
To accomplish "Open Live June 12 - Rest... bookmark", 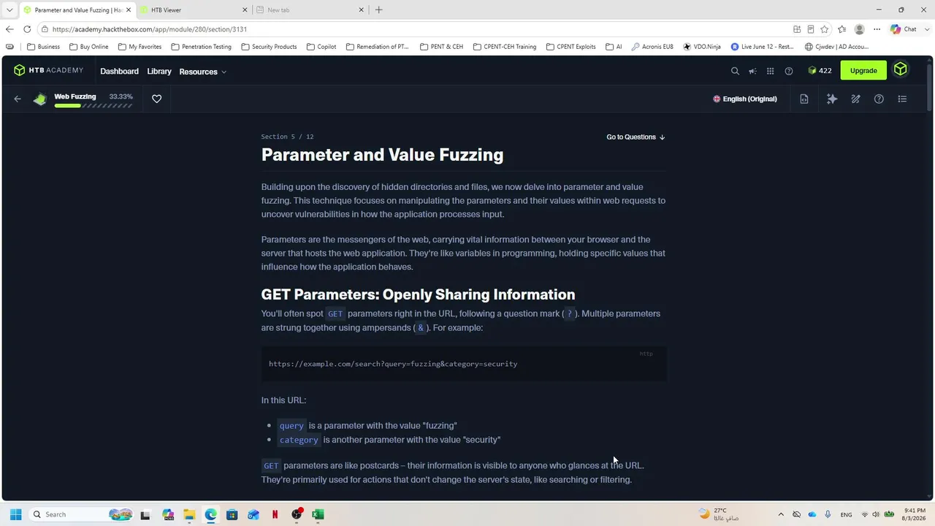I will (762, 47).
